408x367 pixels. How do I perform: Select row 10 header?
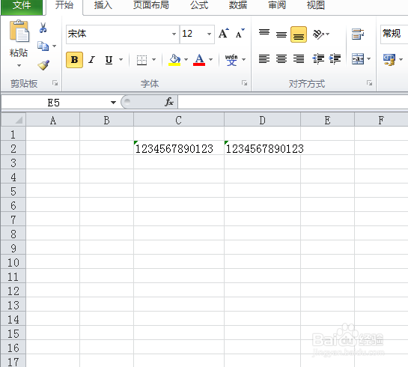point(13,262)
